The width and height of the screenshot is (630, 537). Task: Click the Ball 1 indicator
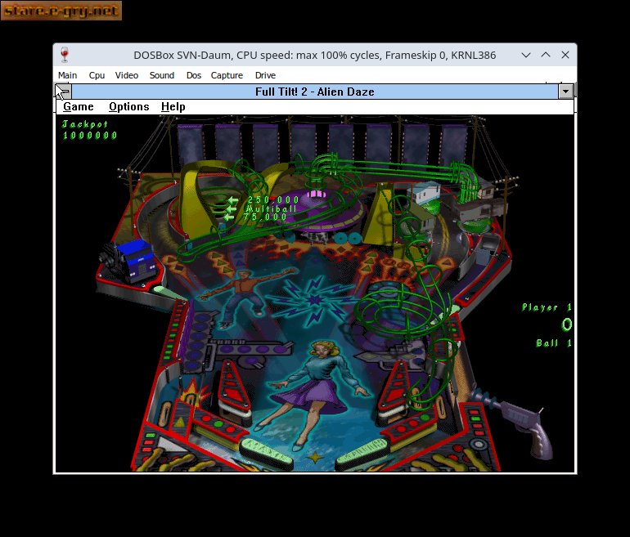554,343
